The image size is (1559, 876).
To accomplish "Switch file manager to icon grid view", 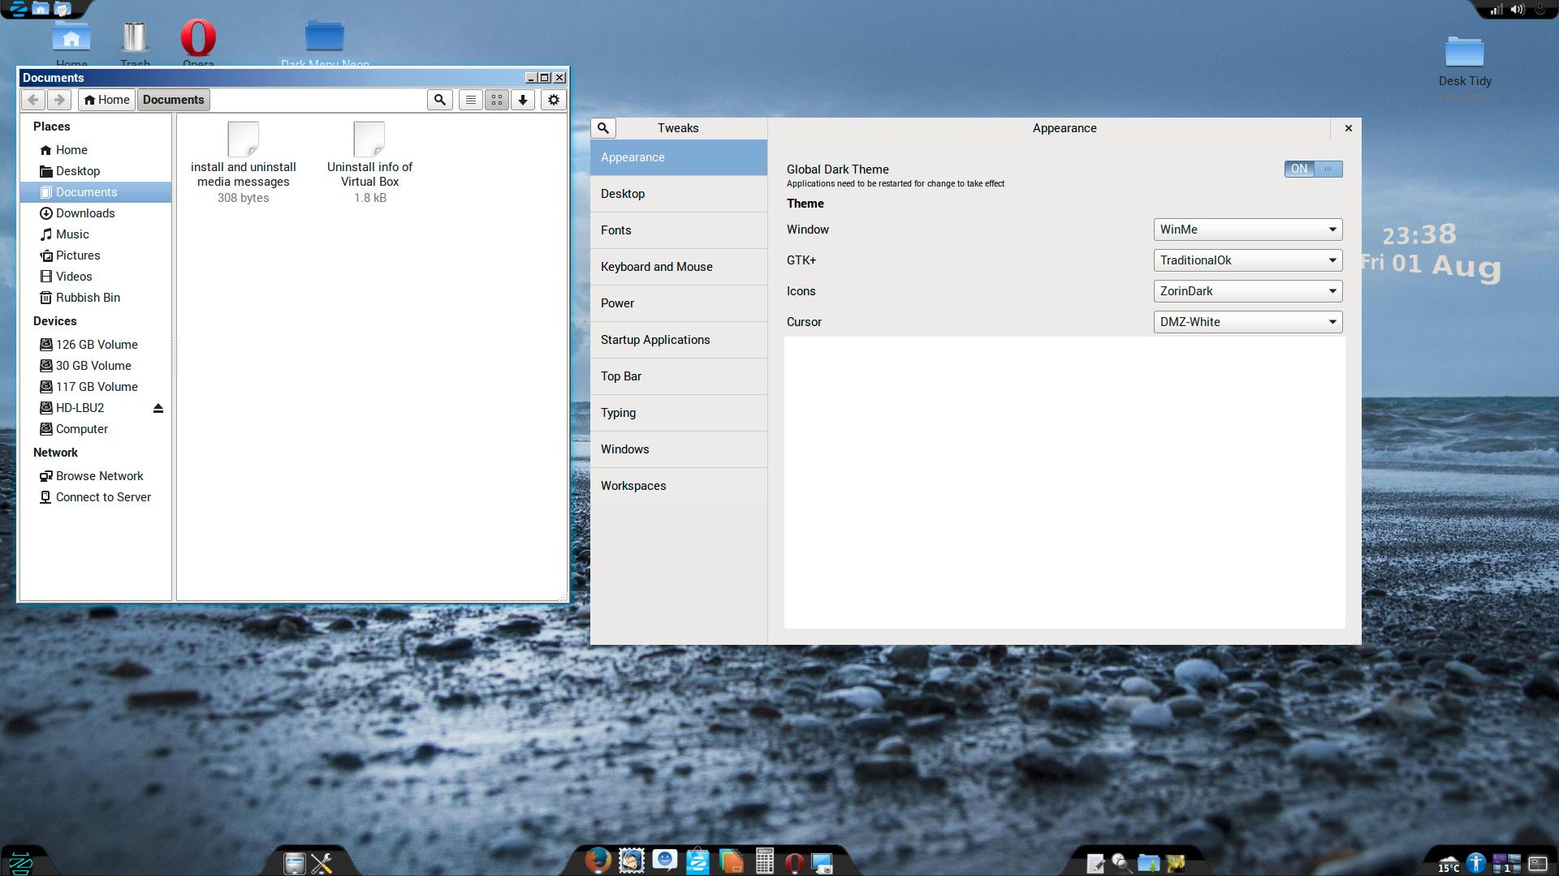I will point(497,100).
